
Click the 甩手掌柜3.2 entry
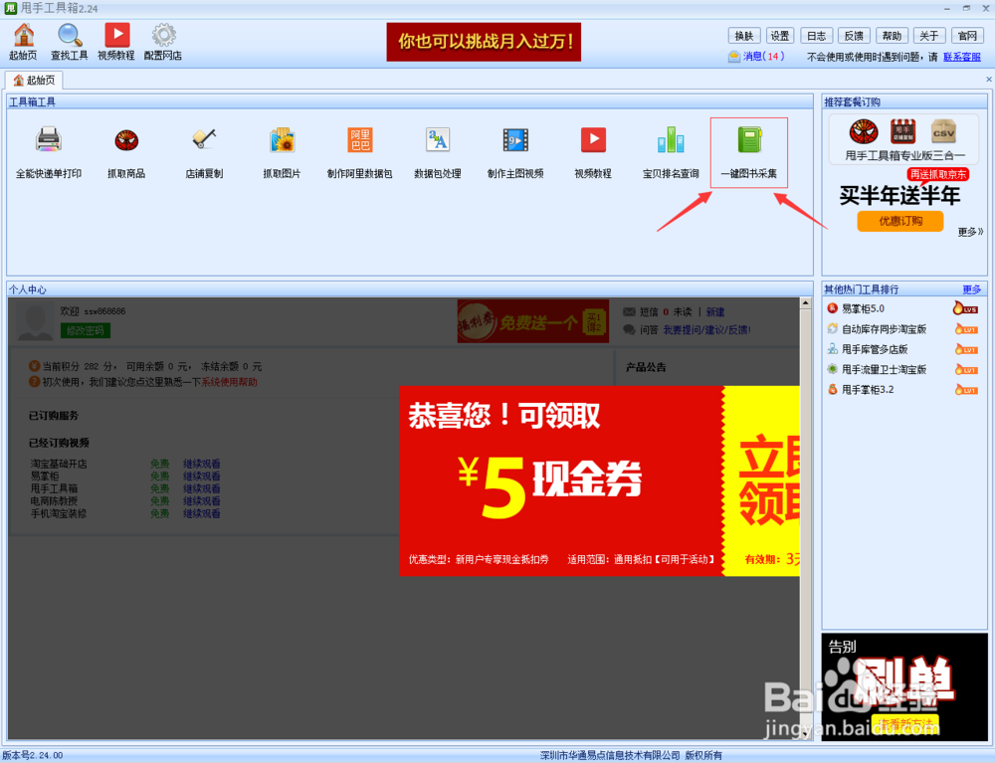tap(867, 389)
